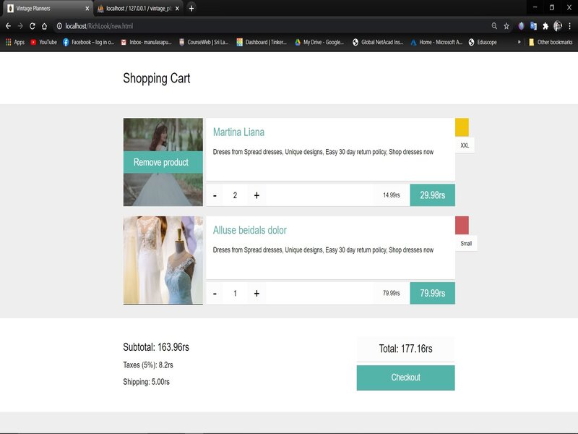Bookmark this page with the star icon

[506, 26]
